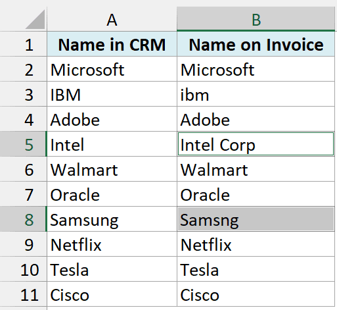Select Walmart in the Invoice column
Screen dimensions: 337x310
pos(256,169)
